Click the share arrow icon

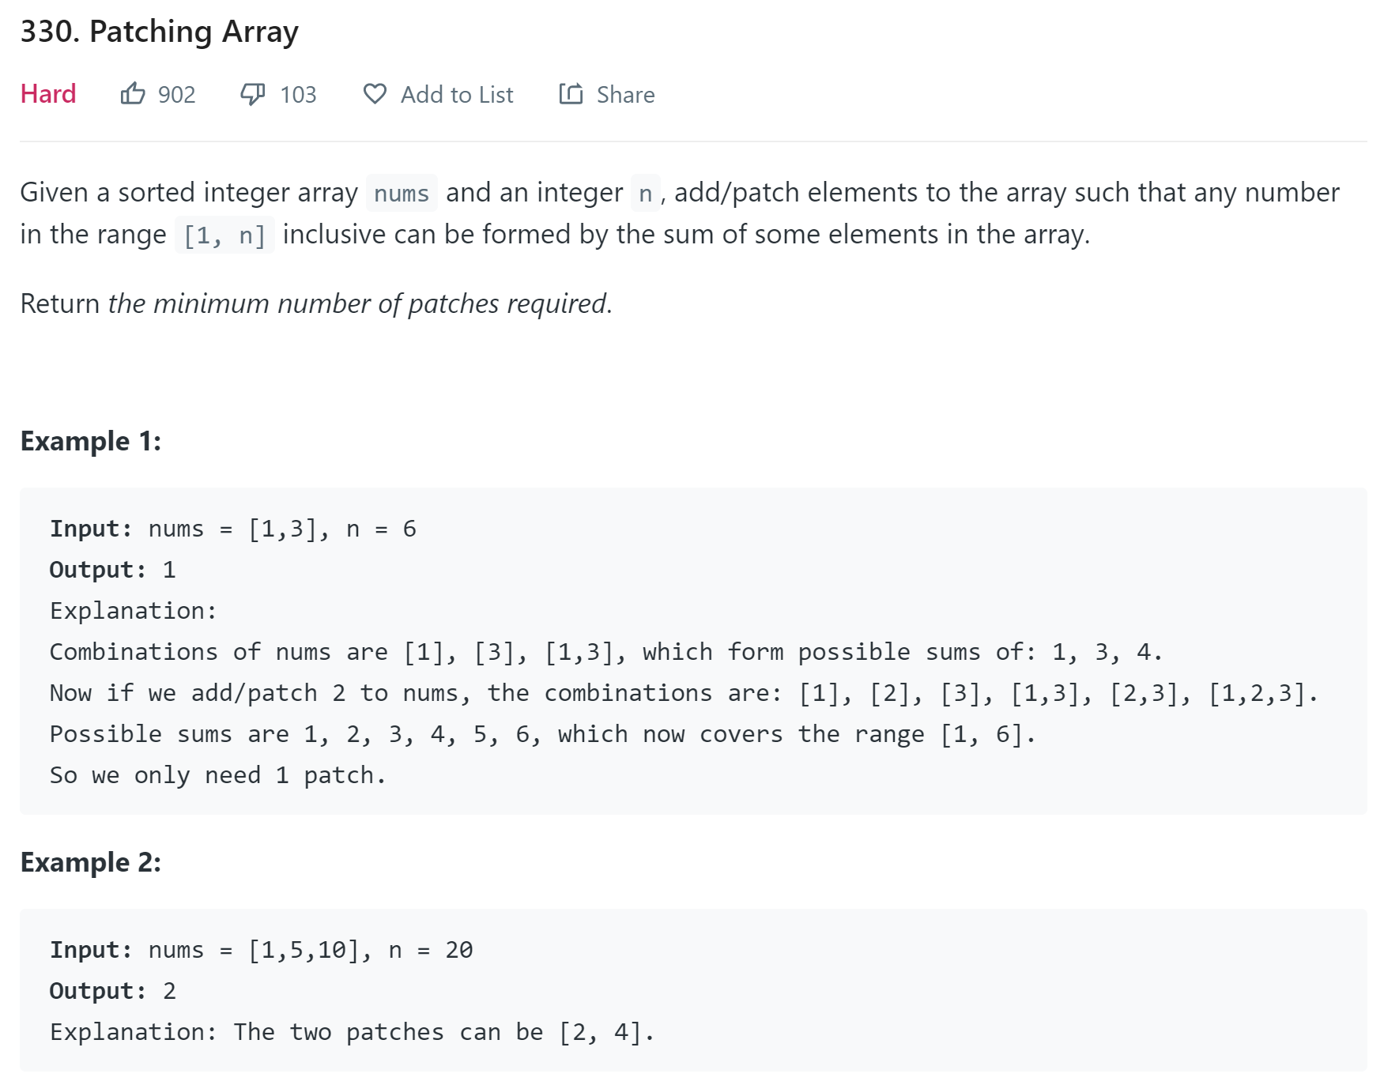pyautogui.click(x=571, y=94)
